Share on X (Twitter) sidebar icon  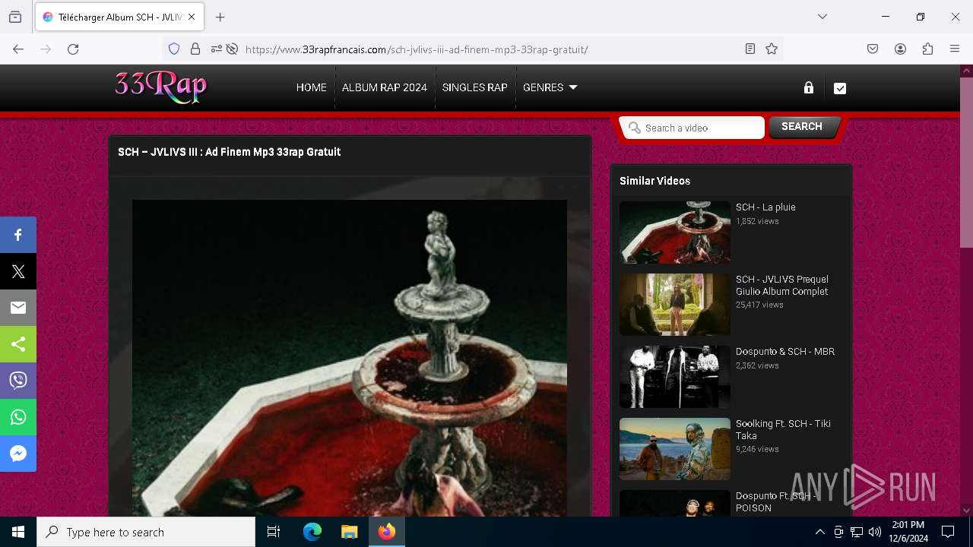tap(18, 271)
